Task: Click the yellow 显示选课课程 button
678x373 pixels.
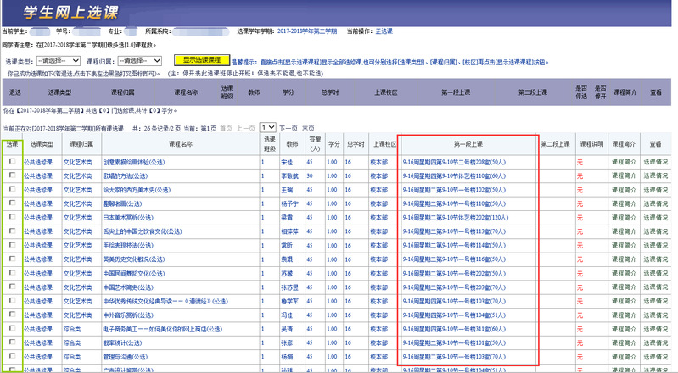Action: (202, 60)
